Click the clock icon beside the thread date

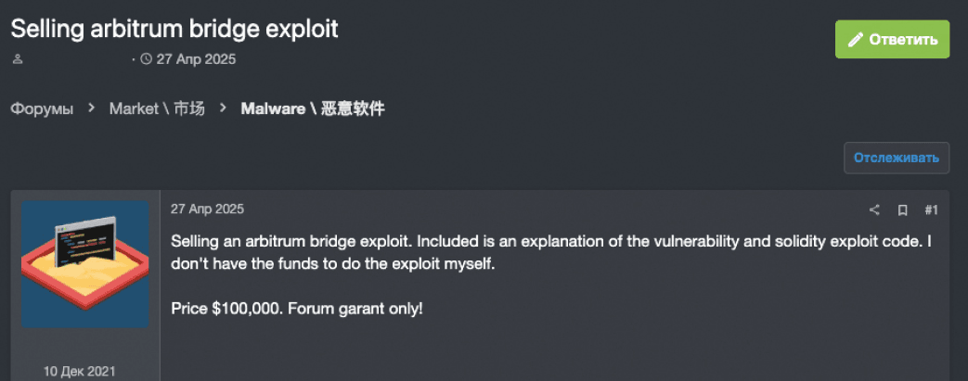tap(146, 59)
